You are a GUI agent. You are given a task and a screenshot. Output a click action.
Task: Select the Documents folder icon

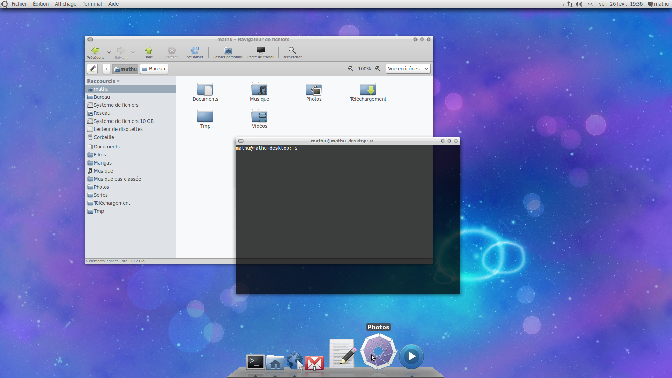(205, 89)
